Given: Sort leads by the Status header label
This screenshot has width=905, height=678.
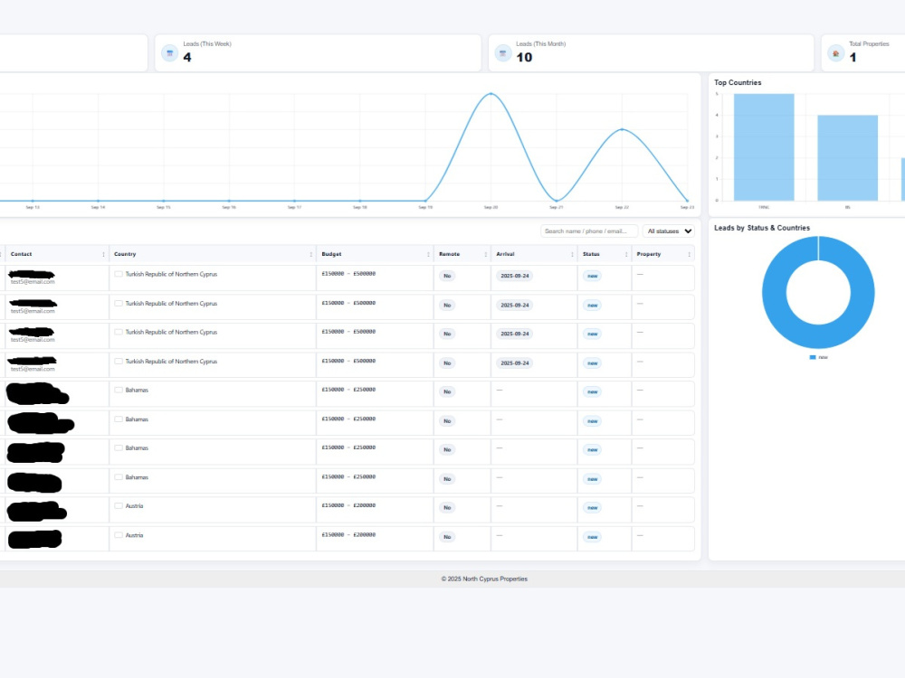Looking at the screenshot, I should pos(591,254).
